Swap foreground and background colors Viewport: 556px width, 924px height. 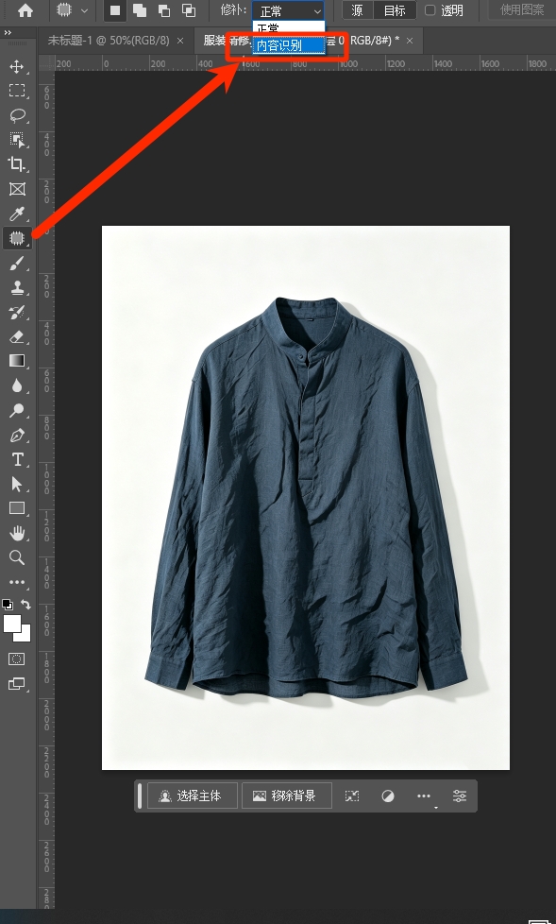coord(25,604)
